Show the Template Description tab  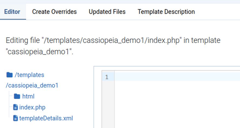[x=166, y=12]
